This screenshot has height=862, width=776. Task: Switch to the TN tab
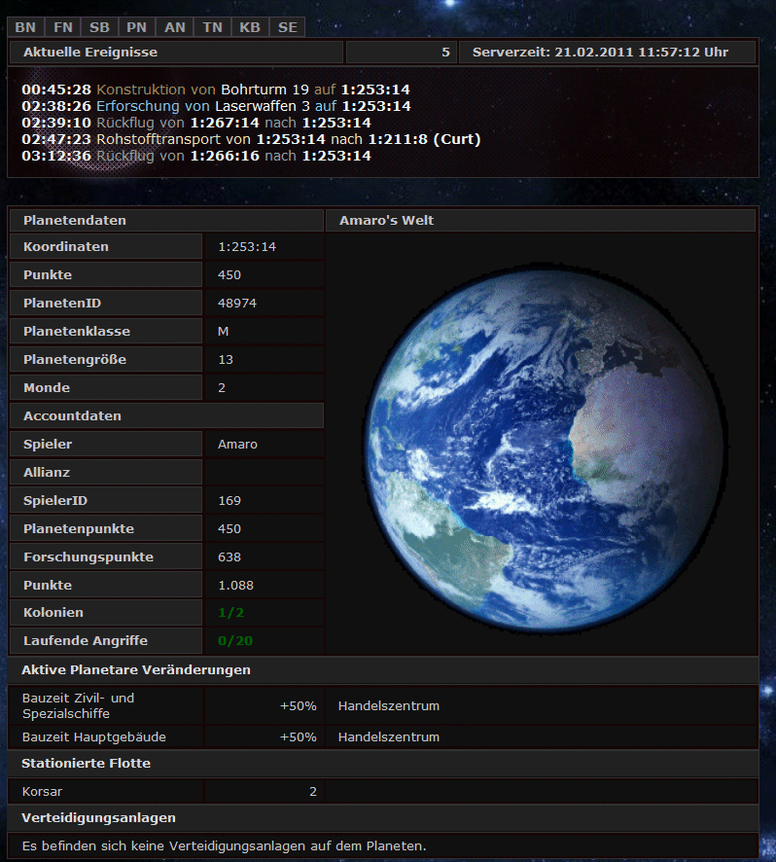tap(212, 27)
